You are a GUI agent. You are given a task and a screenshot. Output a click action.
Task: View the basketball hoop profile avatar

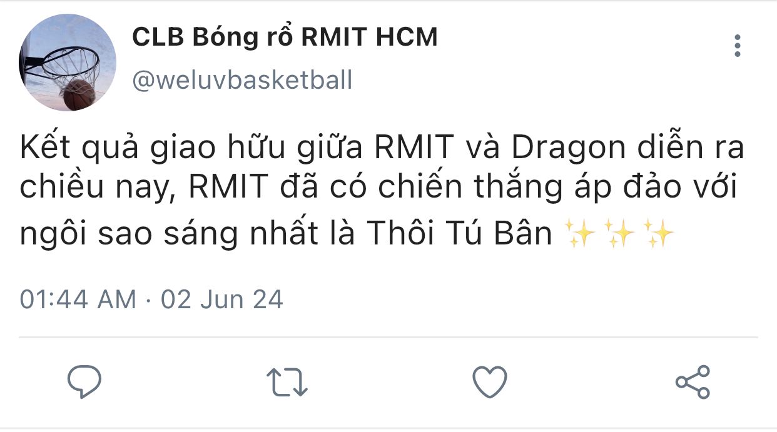68,63
